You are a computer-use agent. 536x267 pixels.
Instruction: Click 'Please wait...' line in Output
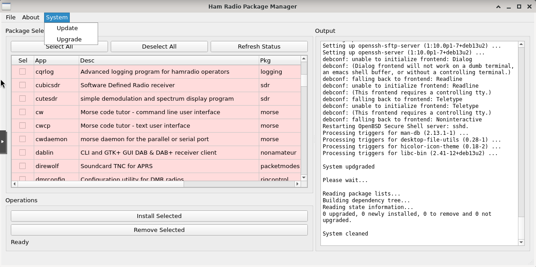[345, 180]
